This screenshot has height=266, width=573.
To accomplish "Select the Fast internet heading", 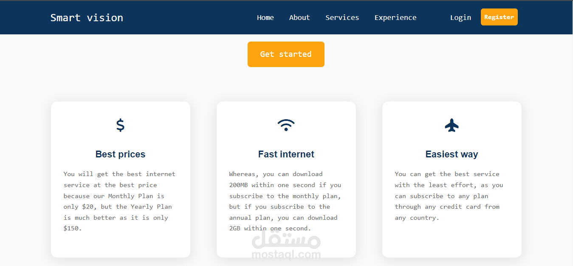I will (x=286, y=154).
